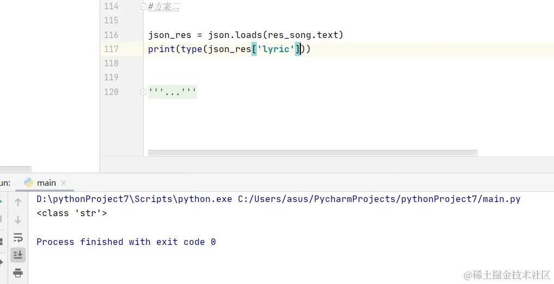Click line number 115 in the gutter
Image resolution: width=554 pixels, height=284 pixels.
tap(112, 21)
